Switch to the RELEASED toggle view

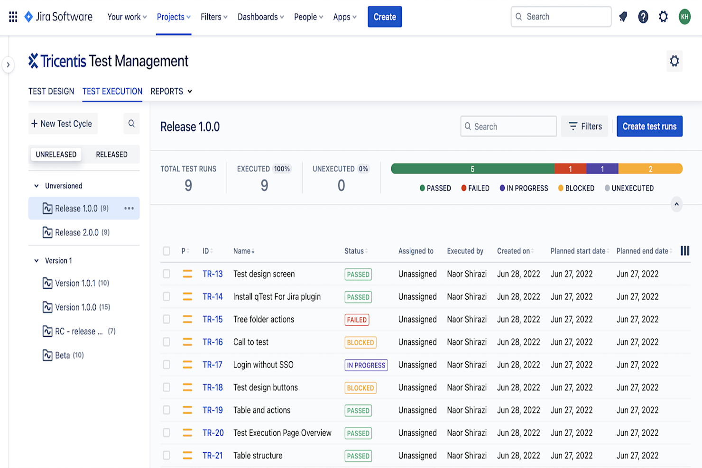point(111,154)
